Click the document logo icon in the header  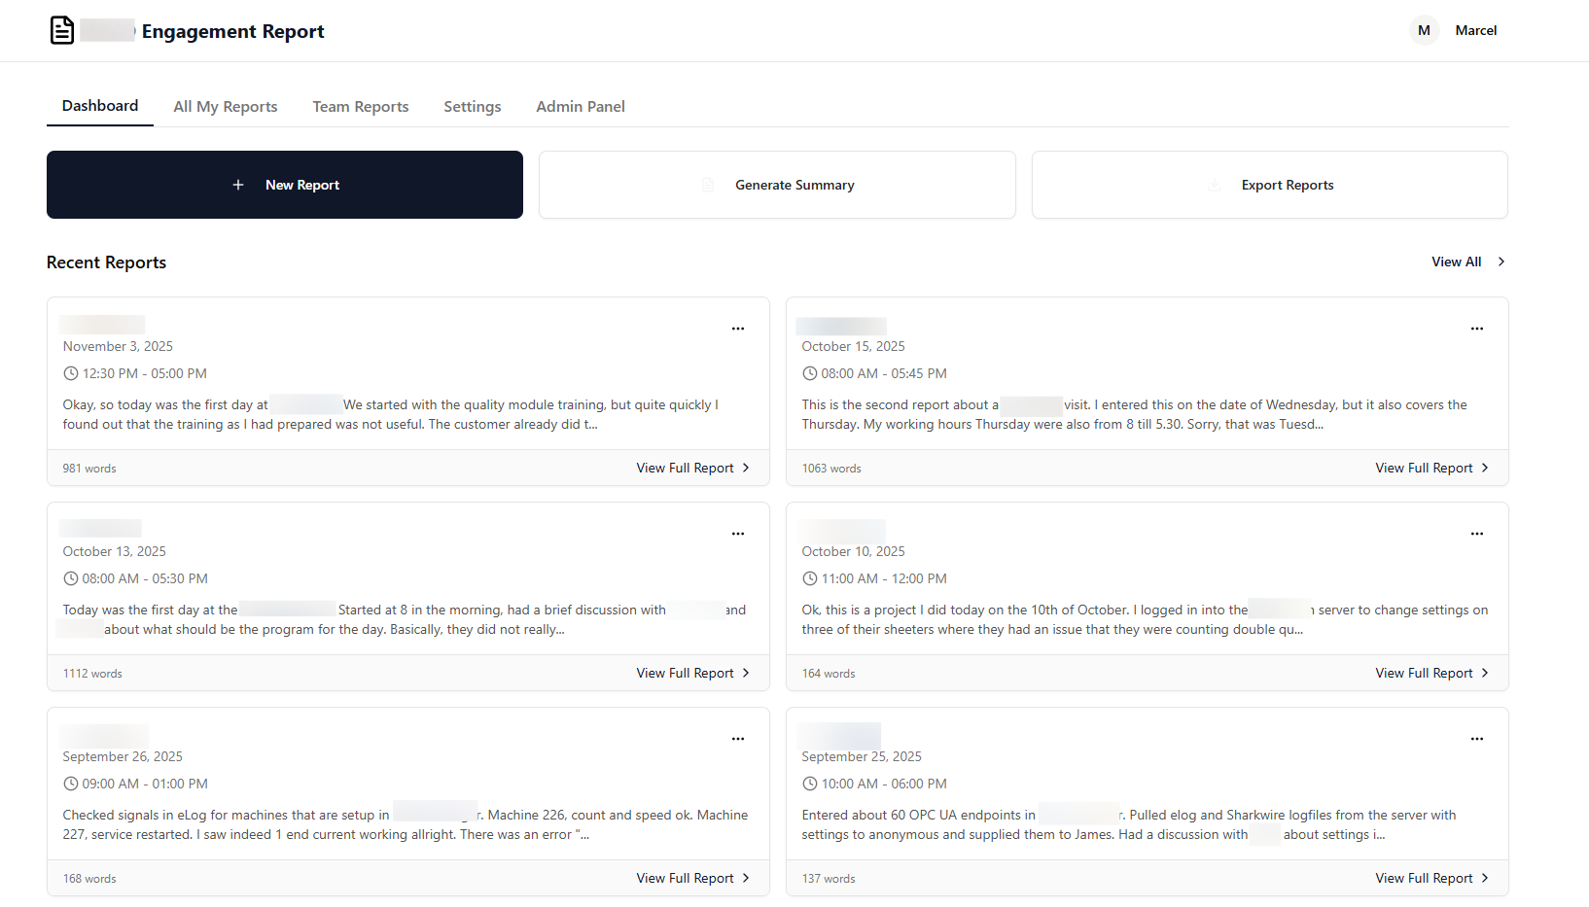click(61, 30)
